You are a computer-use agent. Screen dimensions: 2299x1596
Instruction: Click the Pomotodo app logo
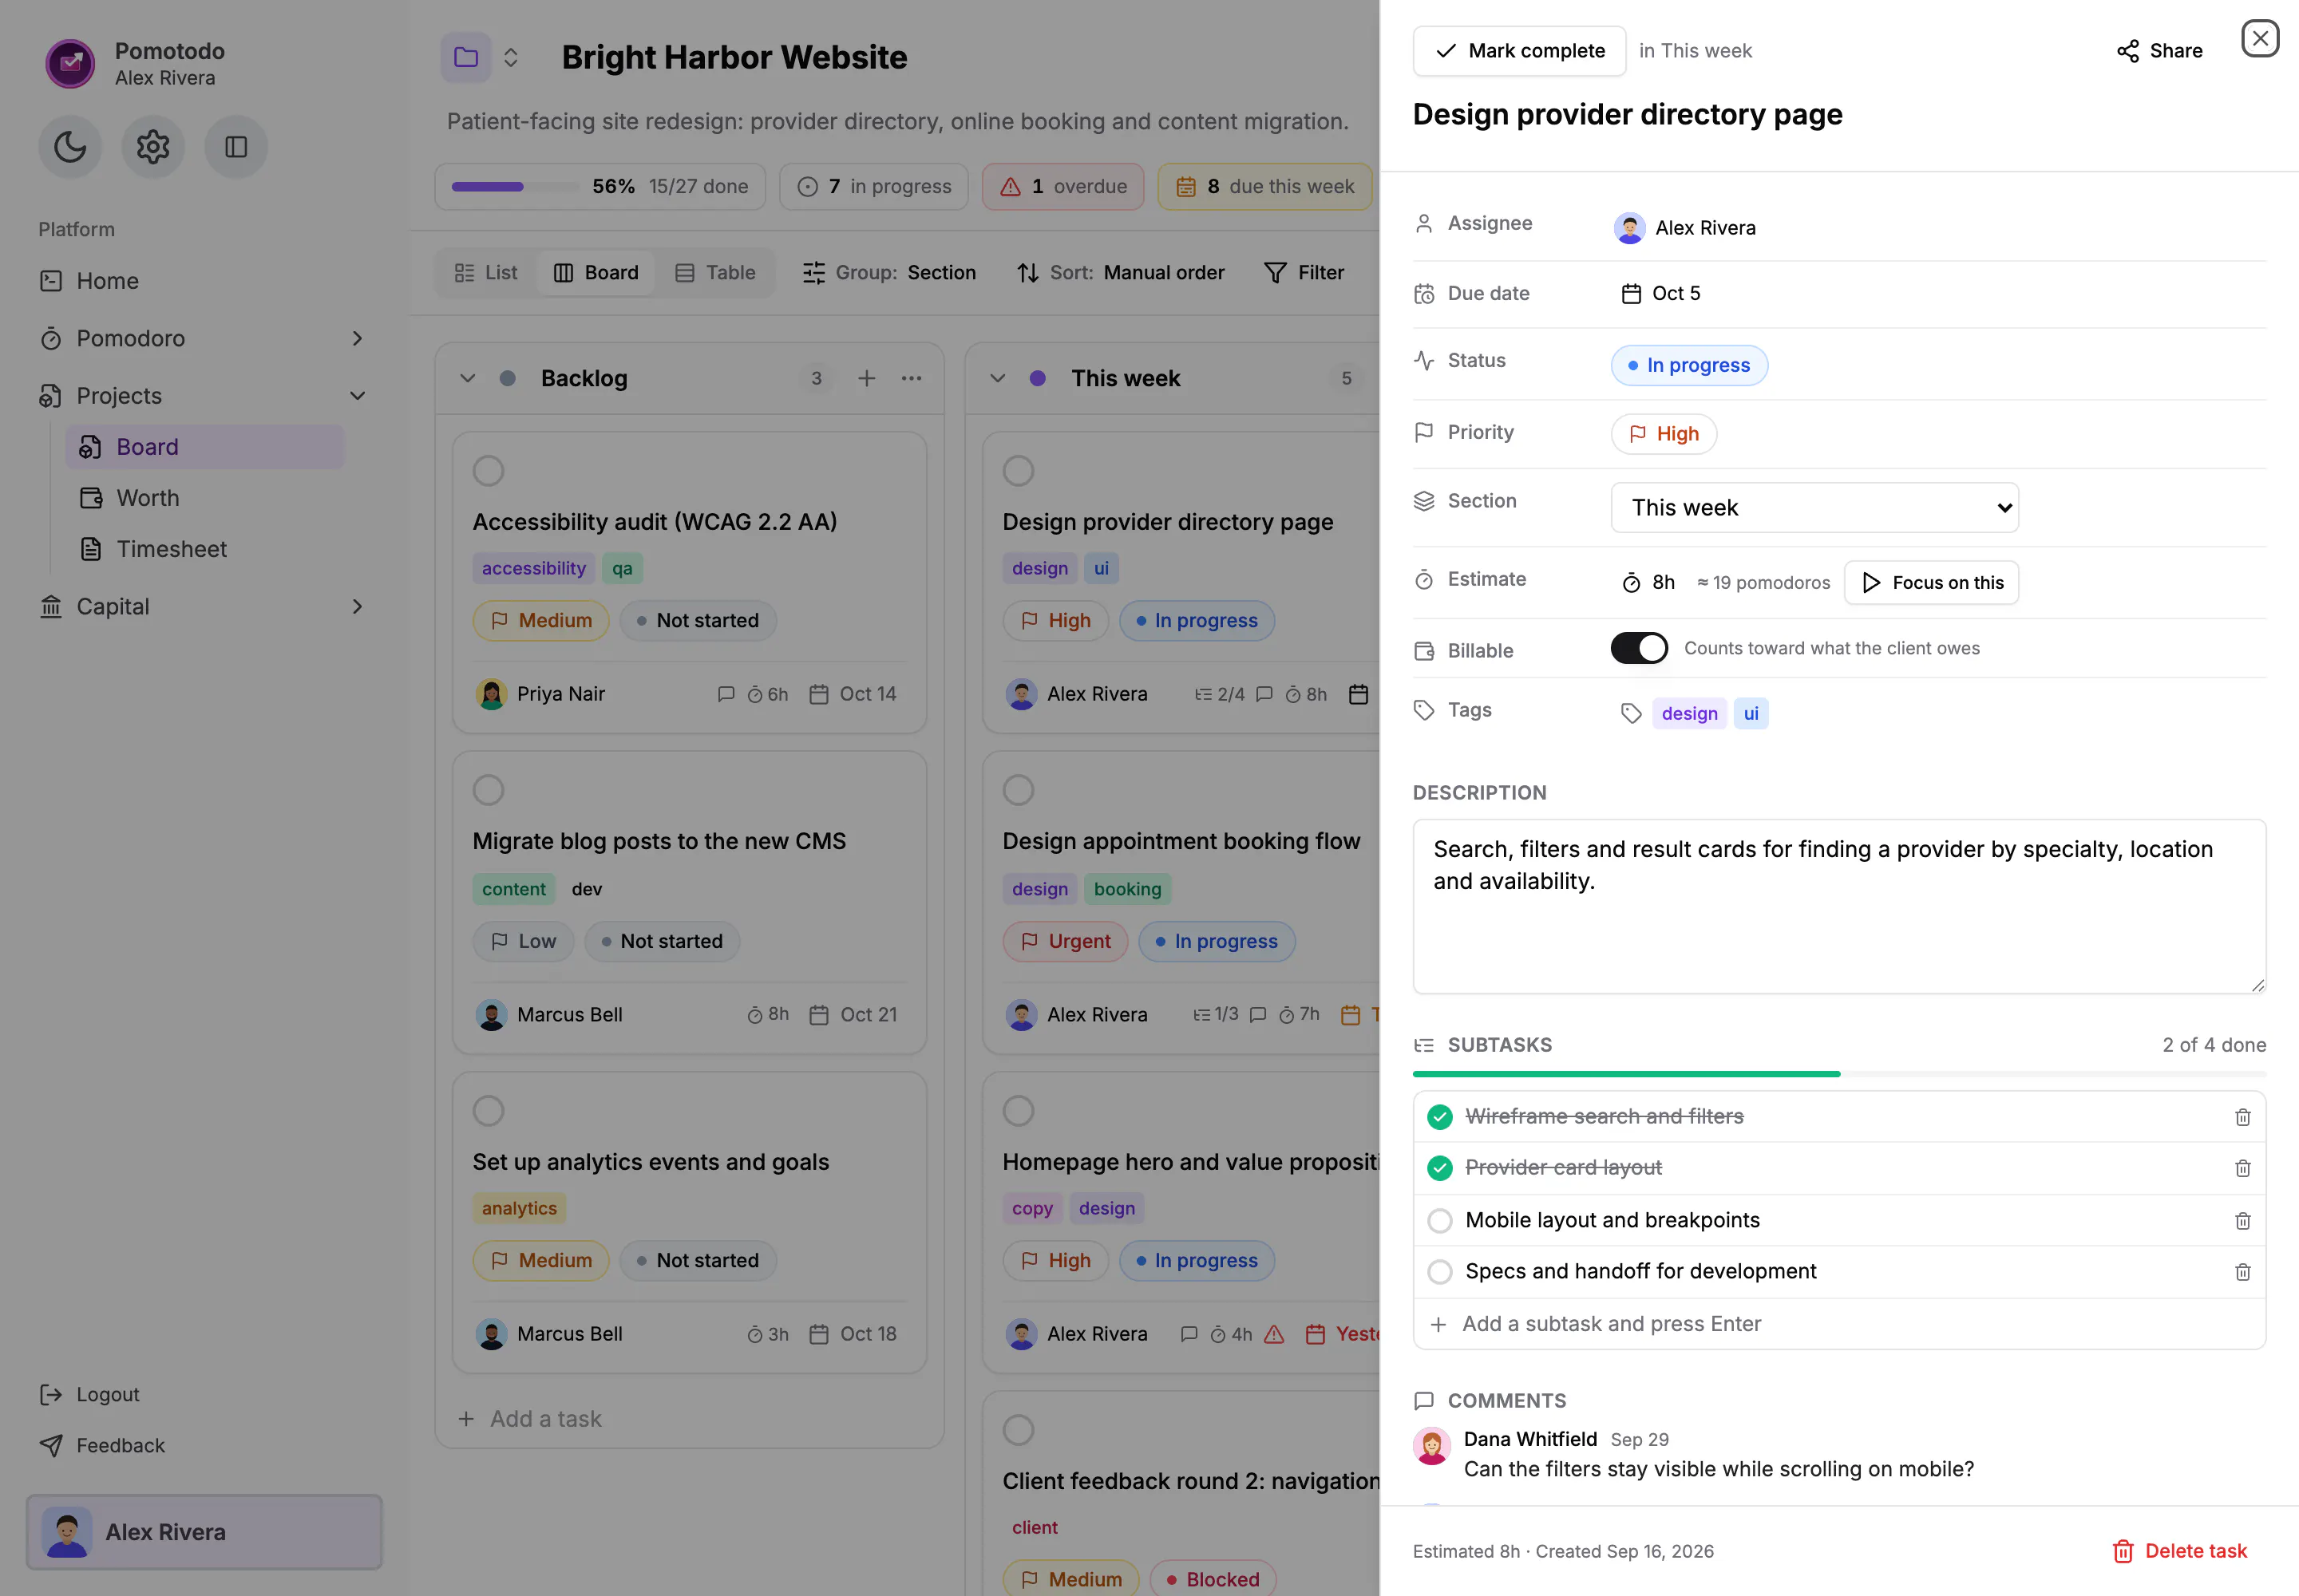(x=70, y=63)
